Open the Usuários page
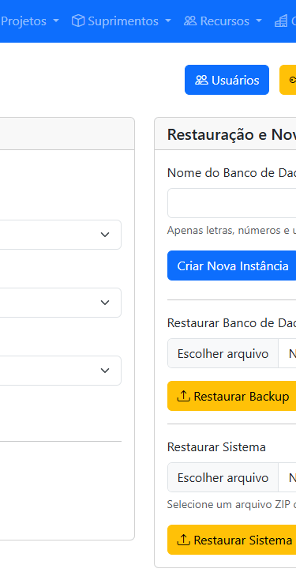 (227, 80)
